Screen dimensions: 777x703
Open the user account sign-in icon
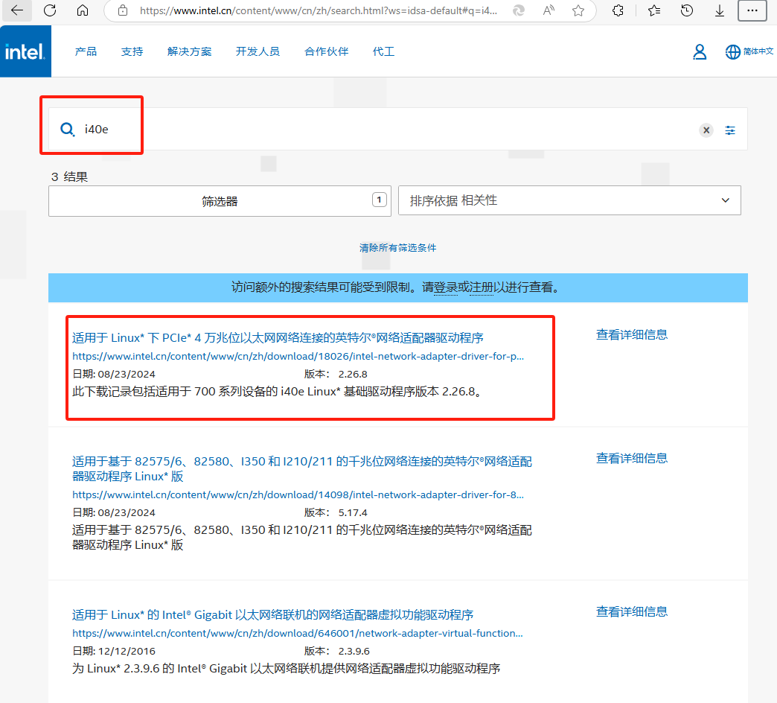(700, 51)
